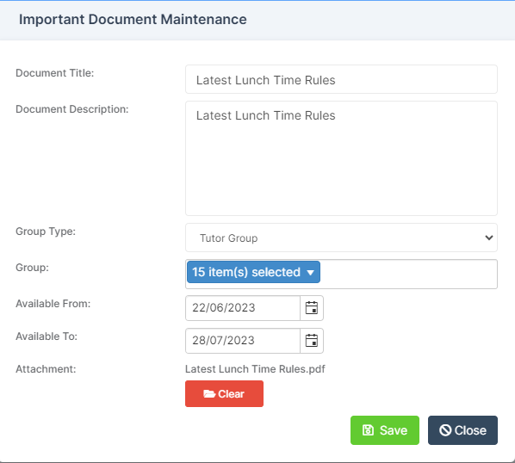Click the Group Type label
Viewport: 515px width, 463px height.
pos(46,231)
